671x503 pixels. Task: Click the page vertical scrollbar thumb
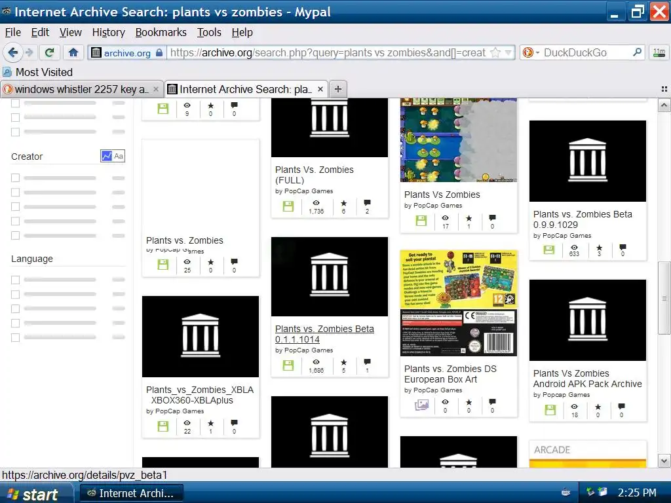(664, 298)
